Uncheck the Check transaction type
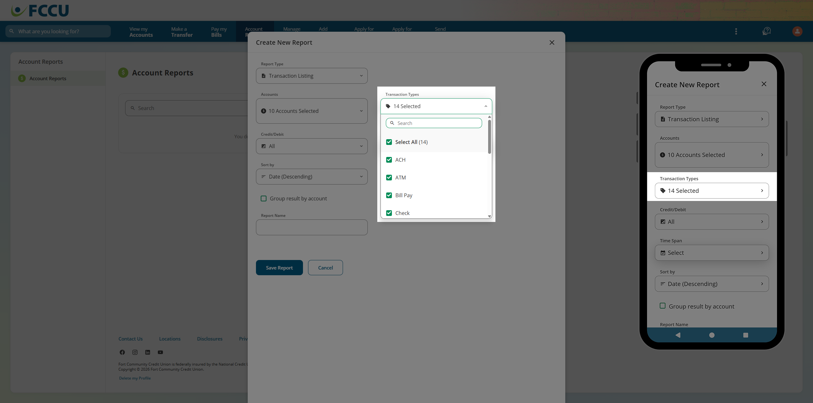This screenshot has height=403, width=813. click(x=389, y=213)
